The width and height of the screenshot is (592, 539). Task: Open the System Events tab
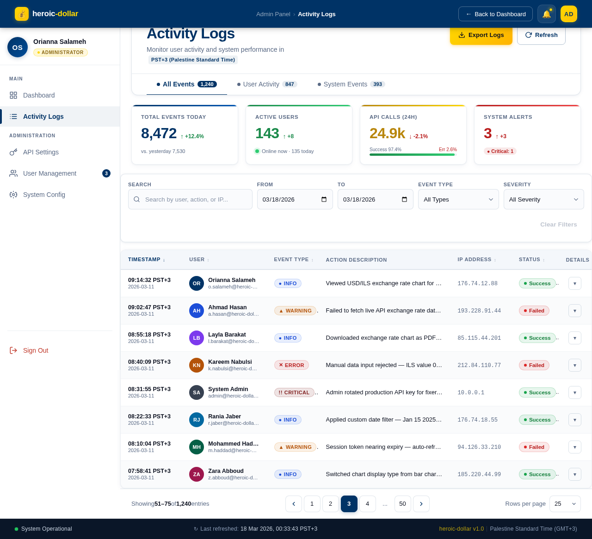345,84
